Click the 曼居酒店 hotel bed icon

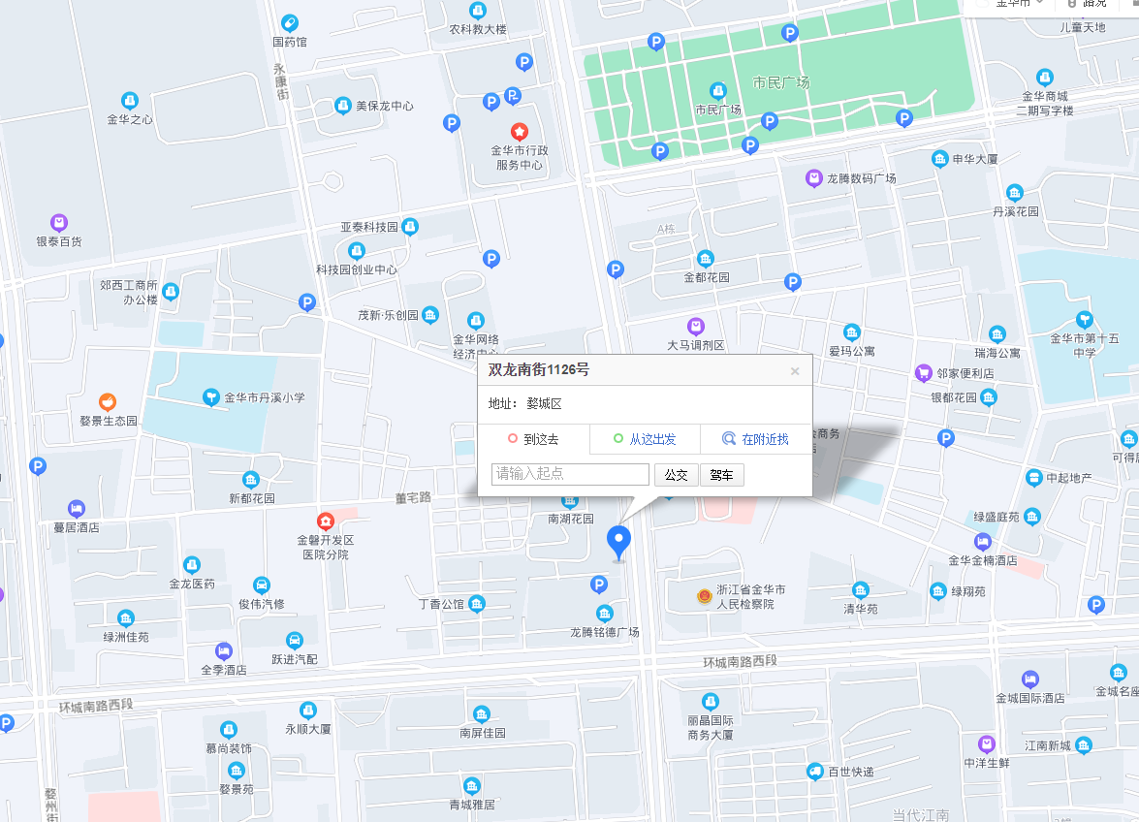(76, 508)
